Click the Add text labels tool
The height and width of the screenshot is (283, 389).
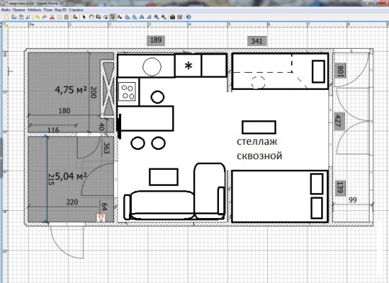[x=120, y=17]
